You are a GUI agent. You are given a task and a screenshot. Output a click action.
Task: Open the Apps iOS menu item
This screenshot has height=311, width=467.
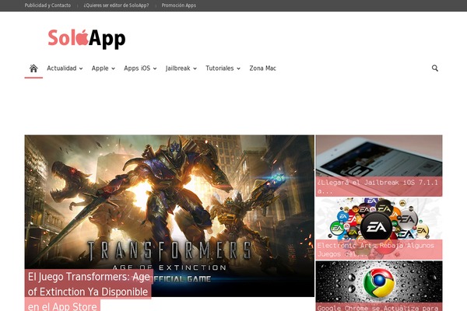137,68
